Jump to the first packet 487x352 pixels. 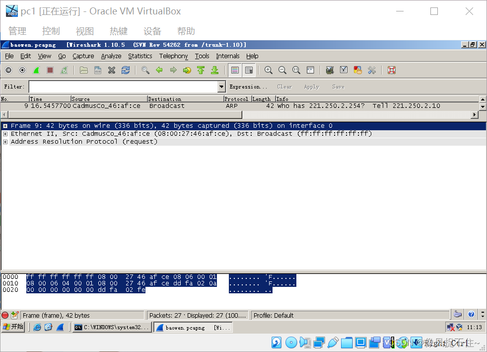[201, 70]
